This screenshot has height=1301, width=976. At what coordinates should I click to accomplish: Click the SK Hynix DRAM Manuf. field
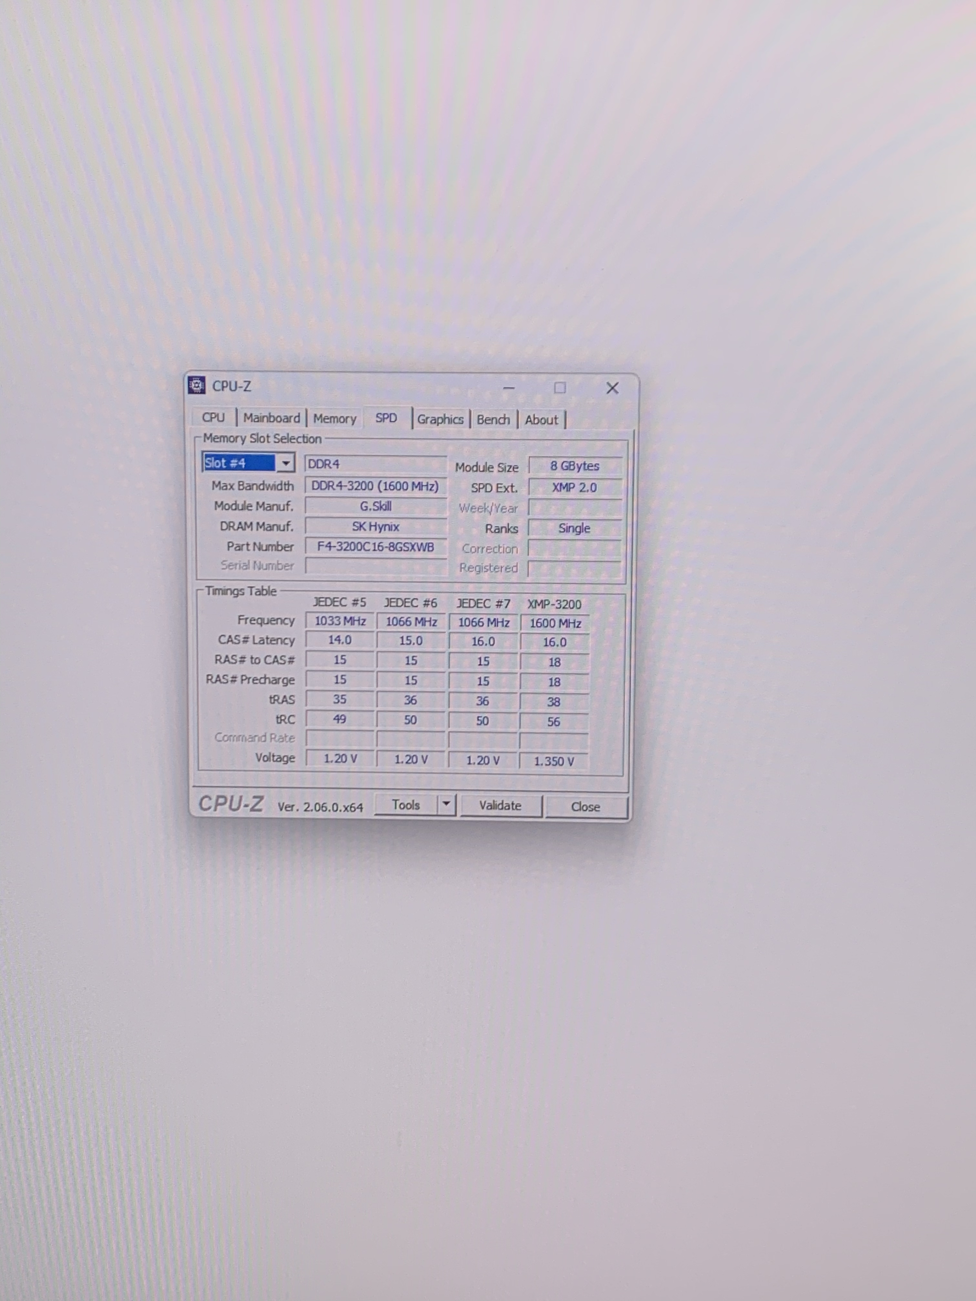(375, 526)
